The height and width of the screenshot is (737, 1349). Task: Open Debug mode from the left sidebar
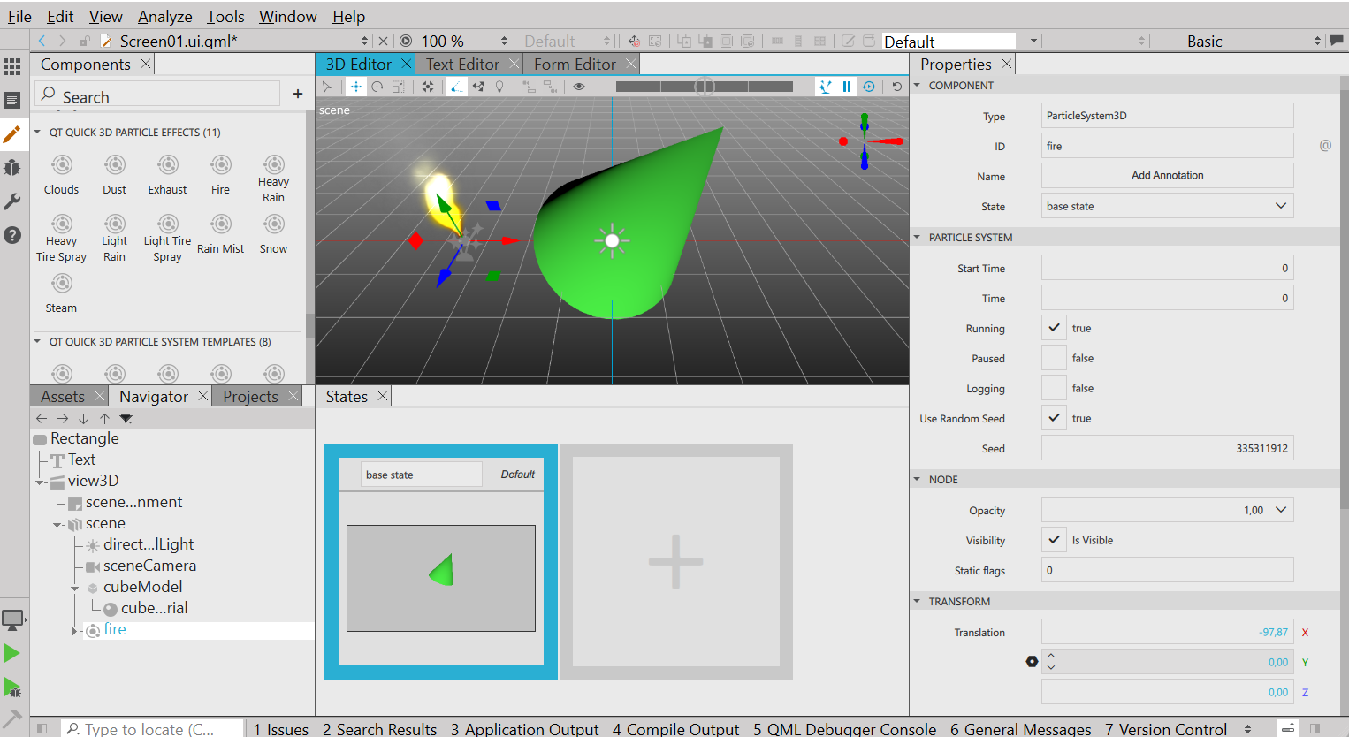coord(12,167)
